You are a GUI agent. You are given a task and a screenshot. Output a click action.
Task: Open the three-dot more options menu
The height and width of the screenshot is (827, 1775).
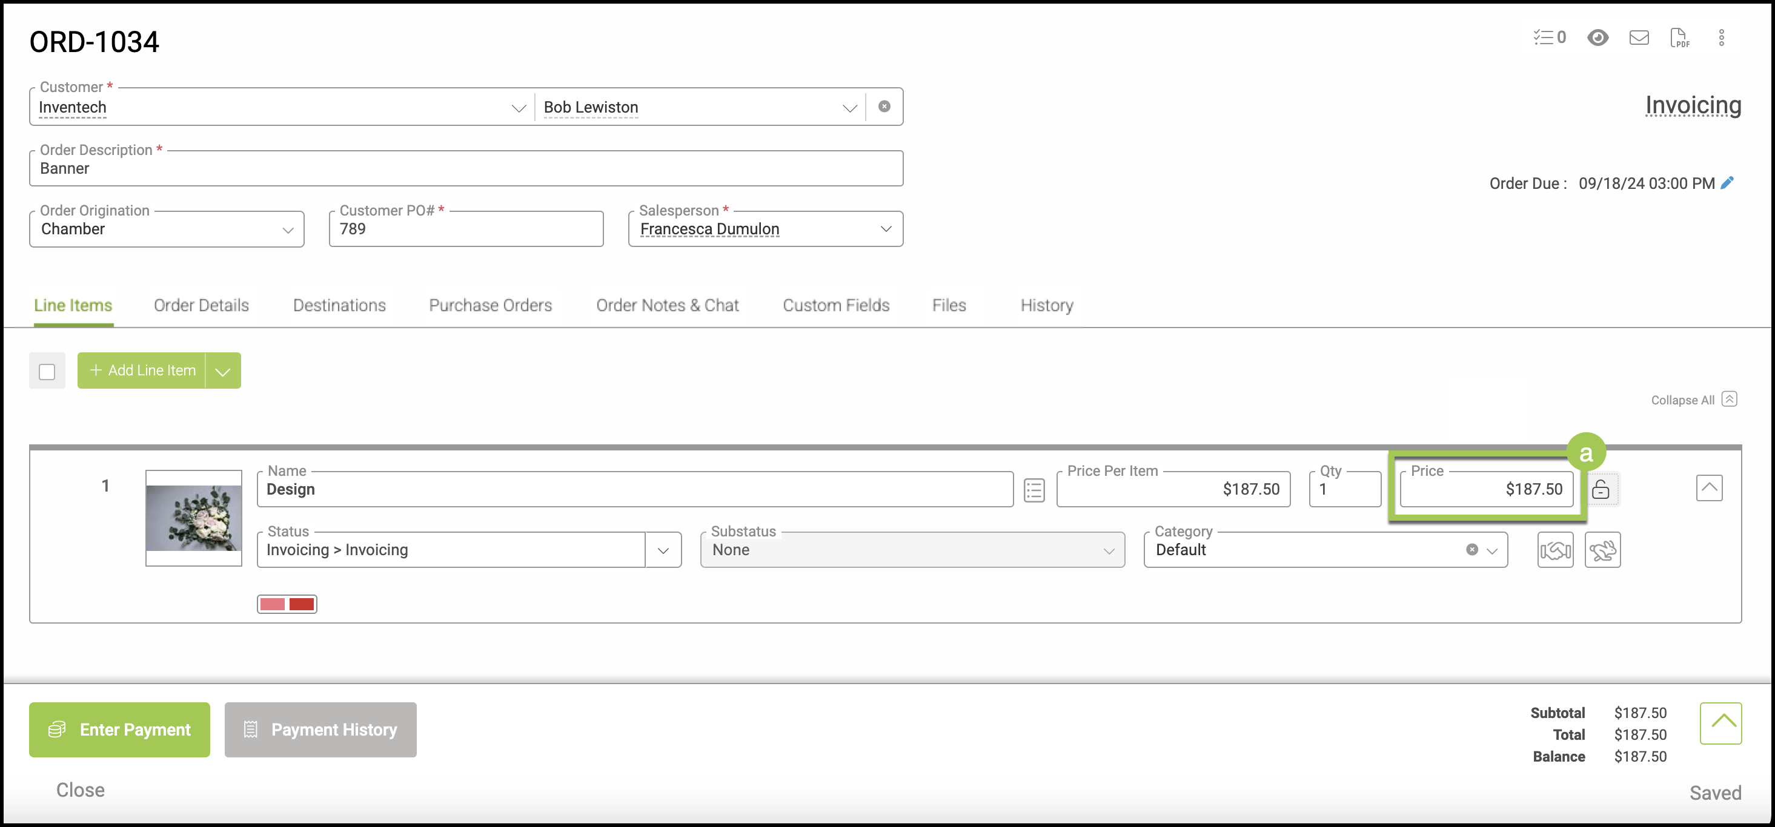(1720, 37)
